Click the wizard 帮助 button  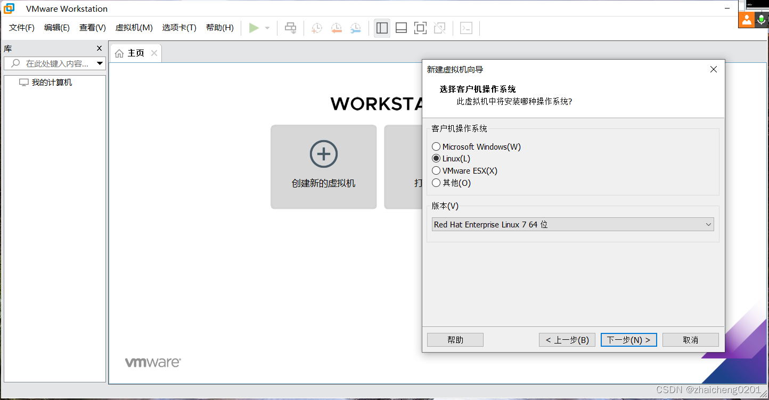[x=455, y=340]
